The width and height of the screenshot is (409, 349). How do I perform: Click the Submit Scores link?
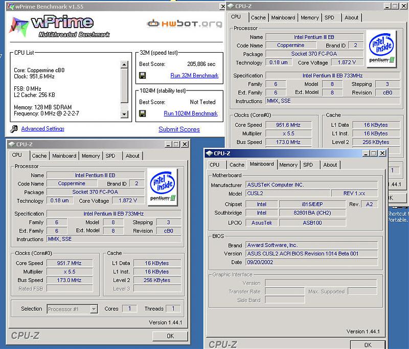point(179,129)
